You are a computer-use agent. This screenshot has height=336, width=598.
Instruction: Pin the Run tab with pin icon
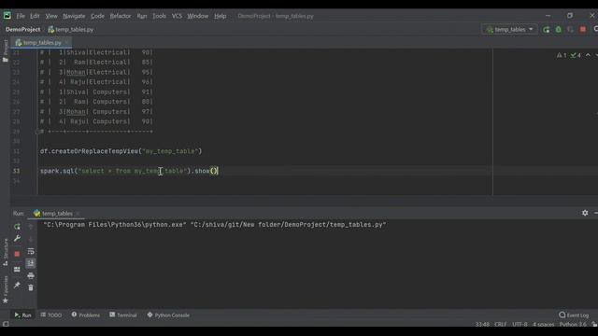point(17,285)
